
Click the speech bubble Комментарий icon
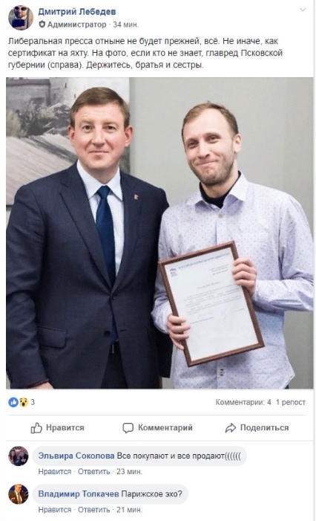[128, 428]
